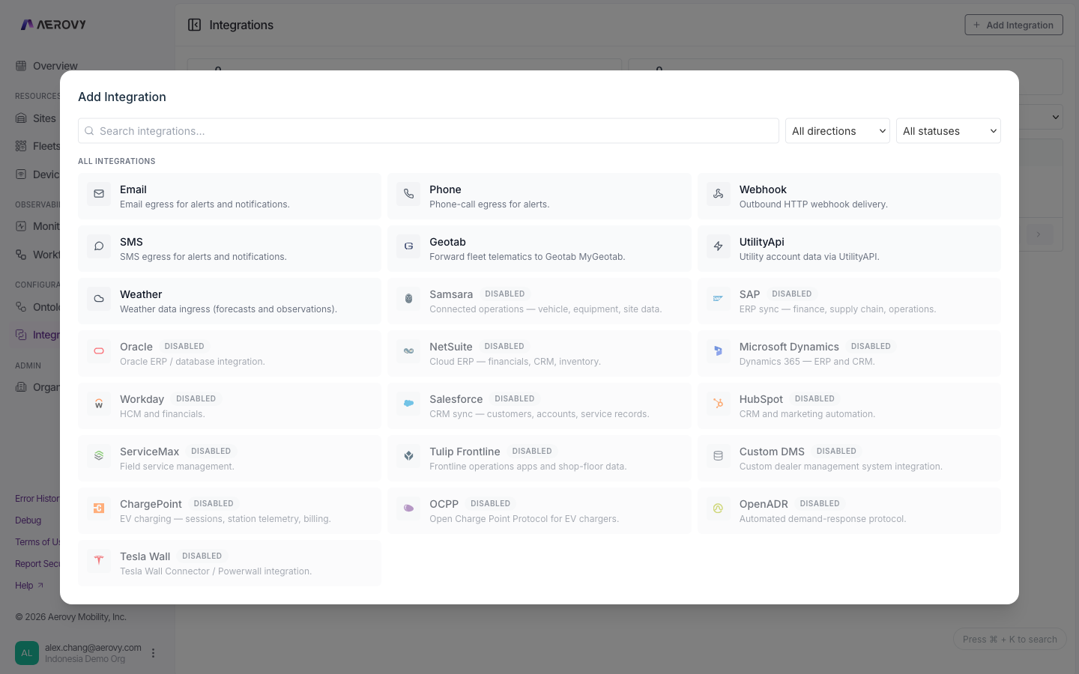Click the Aerovy logo
Image resolution: width=1079 pixels, height=674 pixels.
coord(53,25)
